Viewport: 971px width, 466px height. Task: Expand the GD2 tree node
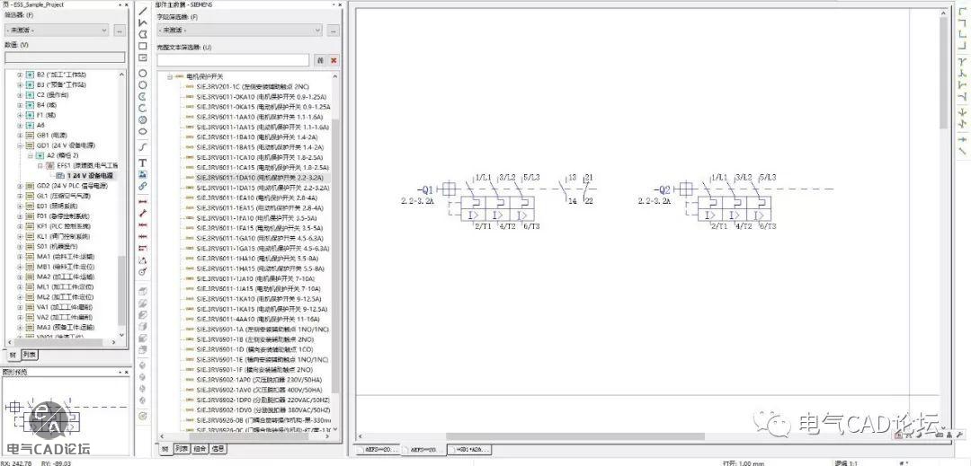(x=20, y=186)
